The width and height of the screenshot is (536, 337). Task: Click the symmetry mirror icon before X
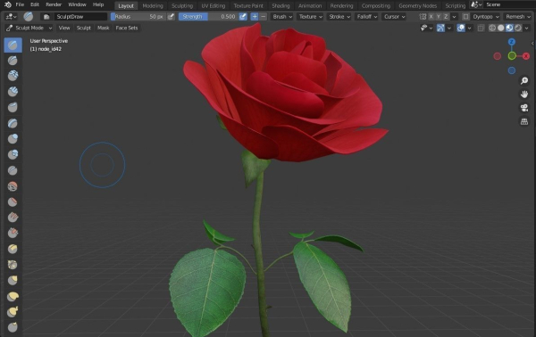[x=423, y=17]
